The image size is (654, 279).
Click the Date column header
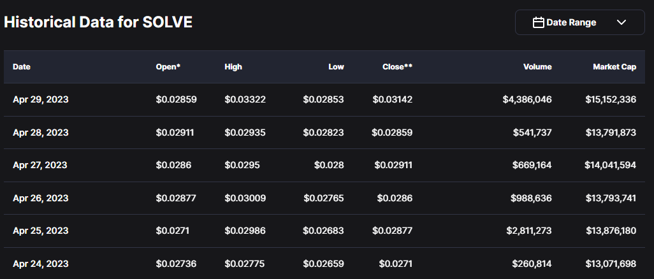point(22,66)
